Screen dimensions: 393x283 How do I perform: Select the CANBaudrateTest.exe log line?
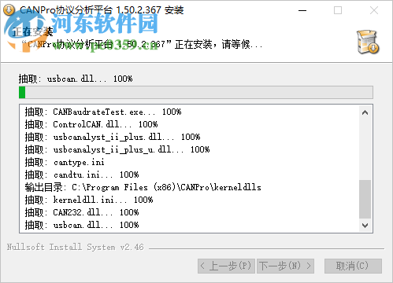103,112
